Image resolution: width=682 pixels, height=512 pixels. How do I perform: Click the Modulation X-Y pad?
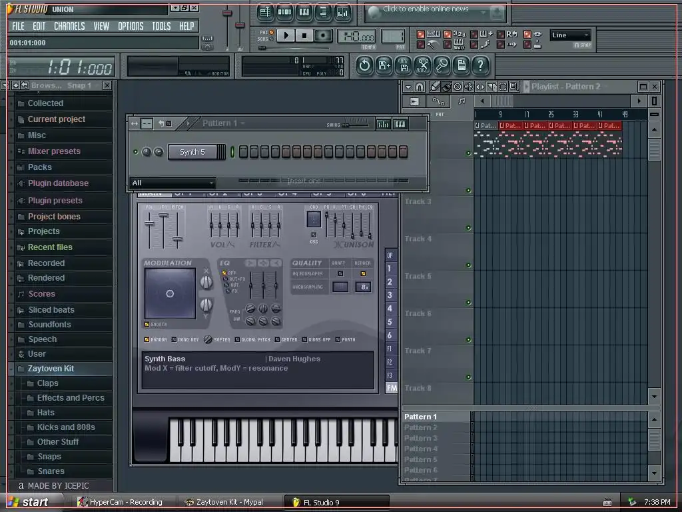click(x=170, y=293)
